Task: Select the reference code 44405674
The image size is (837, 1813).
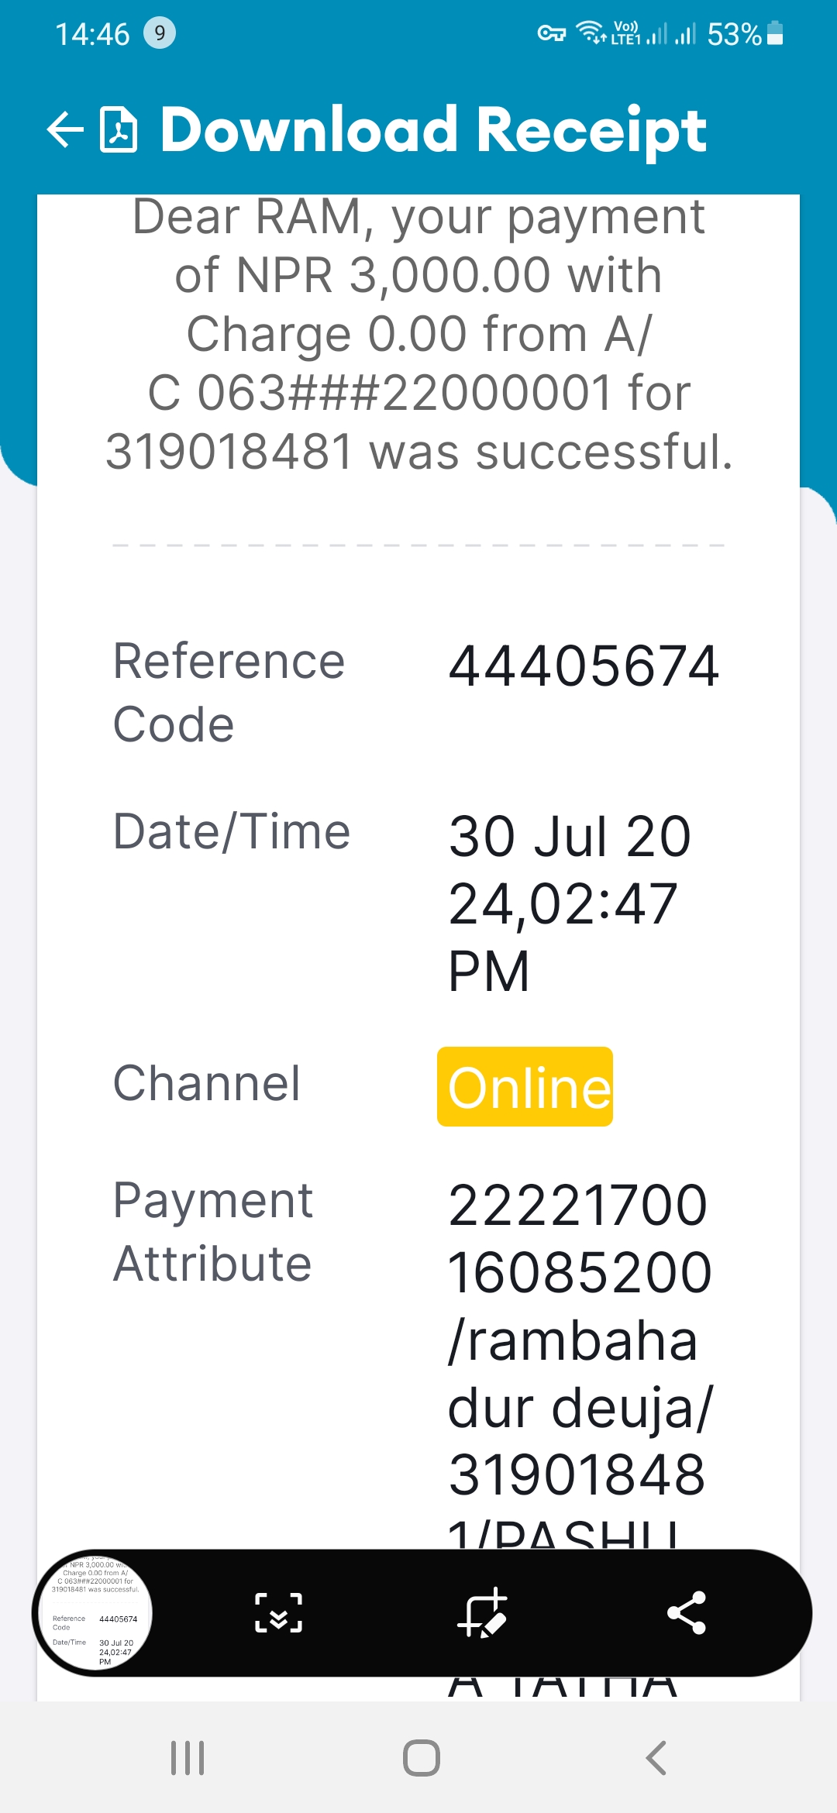Action: (584, 666)
